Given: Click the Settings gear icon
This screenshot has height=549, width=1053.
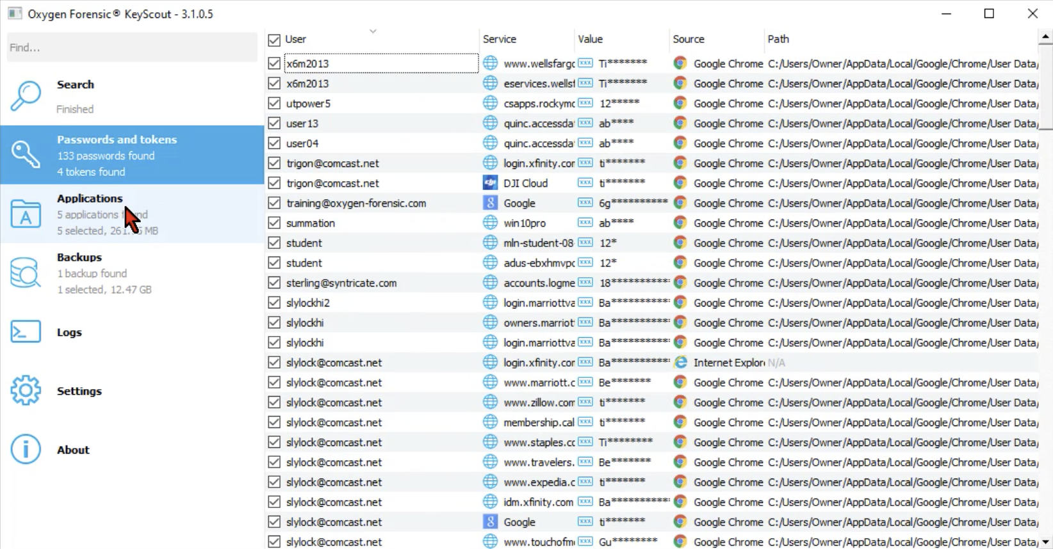Looking at the screenshot, I should tap(26, 390).
